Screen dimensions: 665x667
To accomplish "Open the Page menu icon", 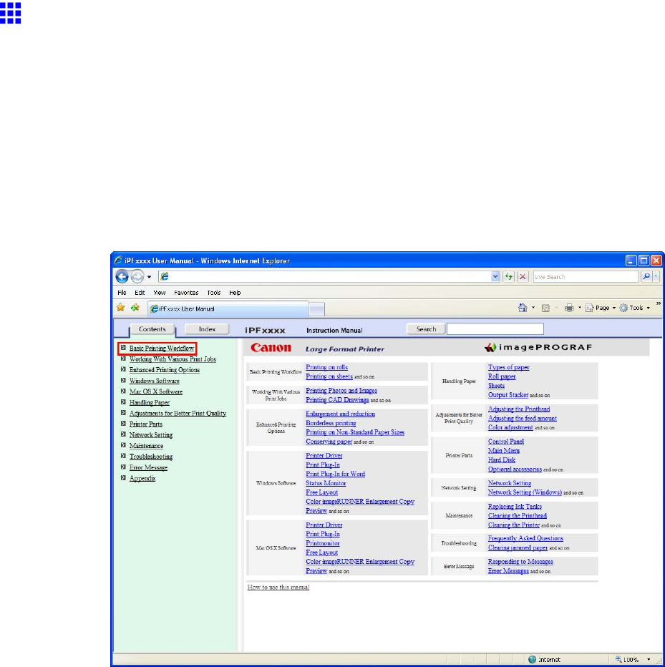I will 589,308.
